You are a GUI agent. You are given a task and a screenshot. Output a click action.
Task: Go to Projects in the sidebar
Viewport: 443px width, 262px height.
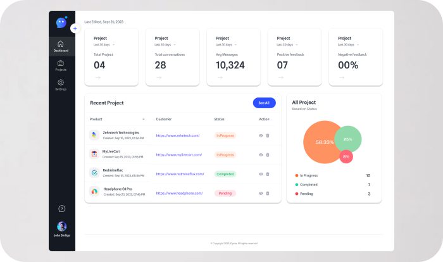point(61,65)
